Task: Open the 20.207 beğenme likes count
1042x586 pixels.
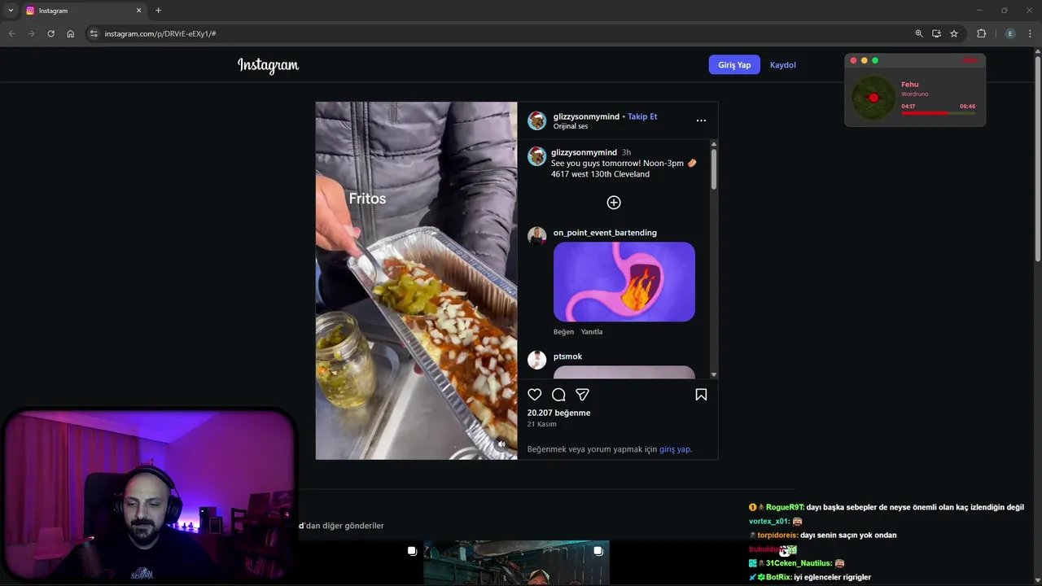Action: coord(558,413)
